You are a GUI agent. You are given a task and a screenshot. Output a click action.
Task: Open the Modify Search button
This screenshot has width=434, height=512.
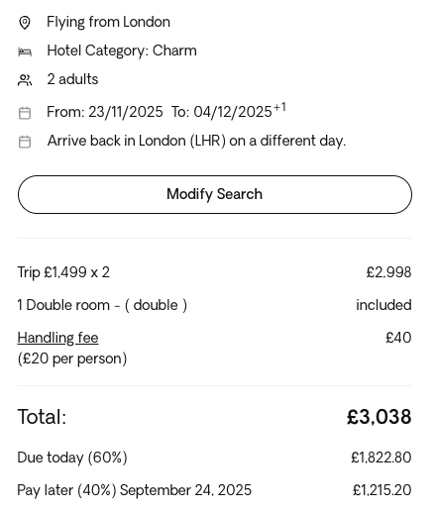215,194
